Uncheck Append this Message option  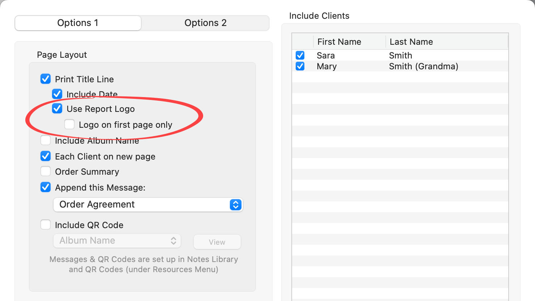46,187
